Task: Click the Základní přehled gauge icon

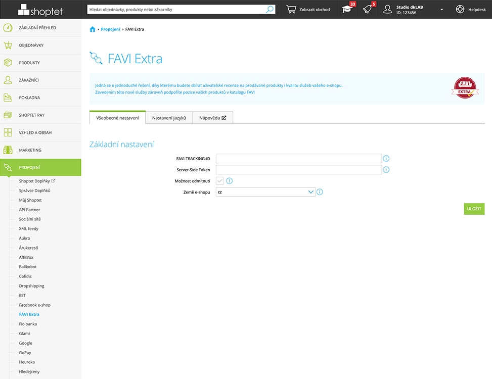Action: pyautogui.click(x=8, y=28)
